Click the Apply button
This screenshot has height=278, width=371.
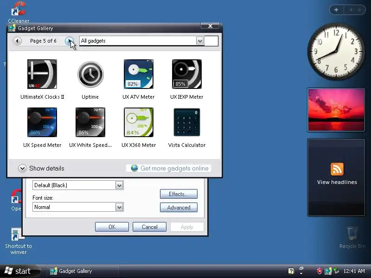coord(187,227)
